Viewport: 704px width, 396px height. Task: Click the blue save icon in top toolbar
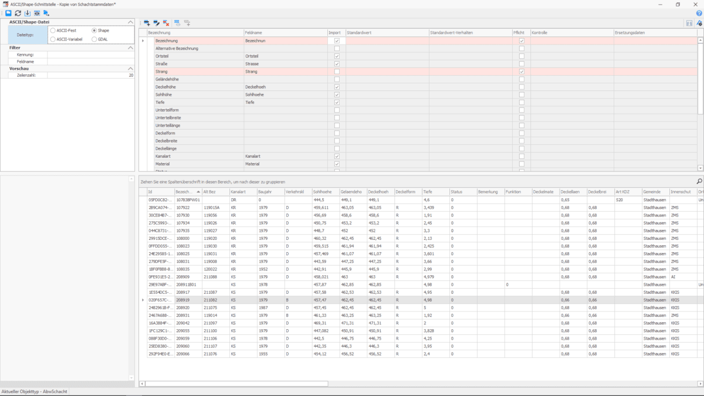[8, 13]
